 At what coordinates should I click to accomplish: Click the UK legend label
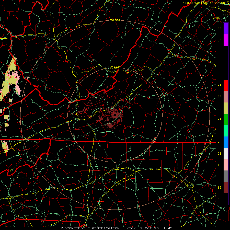(220, 40)
